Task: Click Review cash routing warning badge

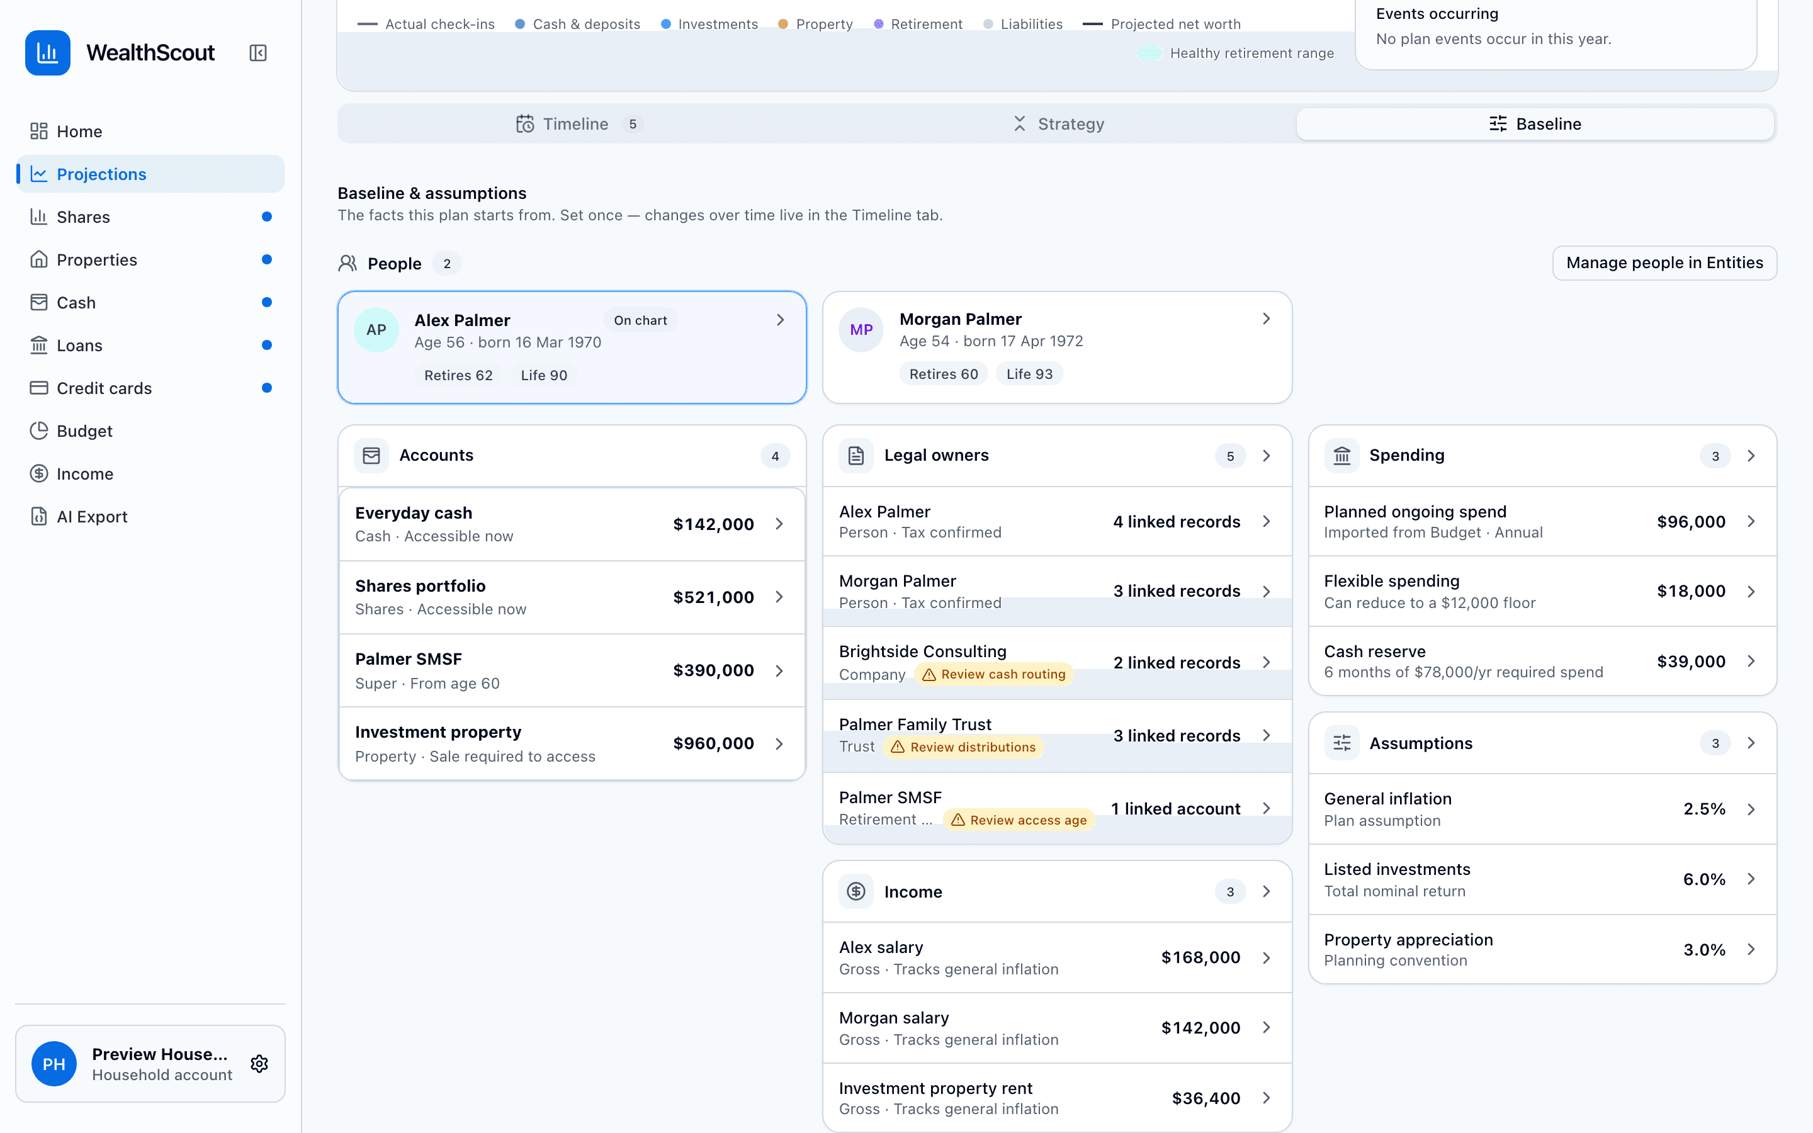Action: pos(993,674)
